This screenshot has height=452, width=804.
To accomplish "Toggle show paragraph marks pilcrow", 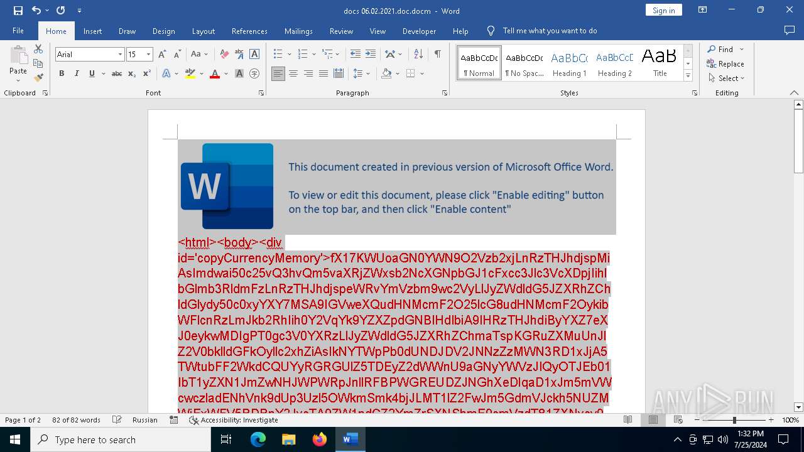I will 437,55.
